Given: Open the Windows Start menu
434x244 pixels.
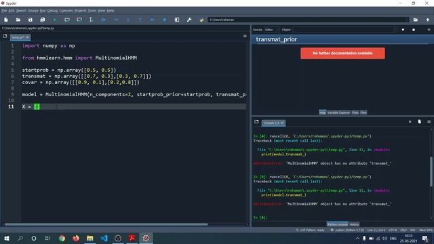Looking at the screenshot, I should pos(6,238).
